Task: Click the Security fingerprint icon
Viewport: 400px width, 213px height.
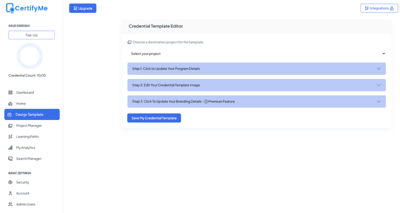Action: [10, 182]
